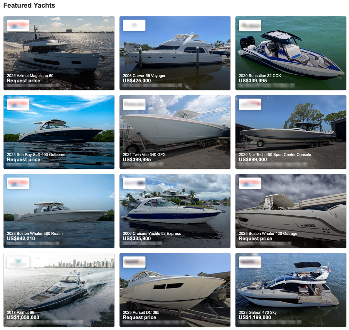Click the 2024 Twin Vee 340 GFX photo
This screenshot has width=349, height=330.
175,132
